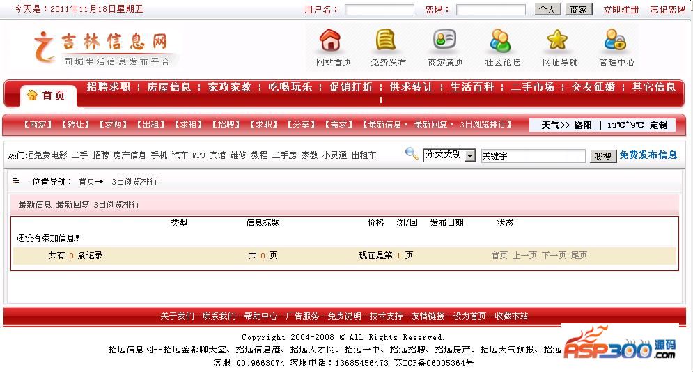693x372 pixels.
Task: Go to the 社区论坛 people icon
Action: (500, 40)
